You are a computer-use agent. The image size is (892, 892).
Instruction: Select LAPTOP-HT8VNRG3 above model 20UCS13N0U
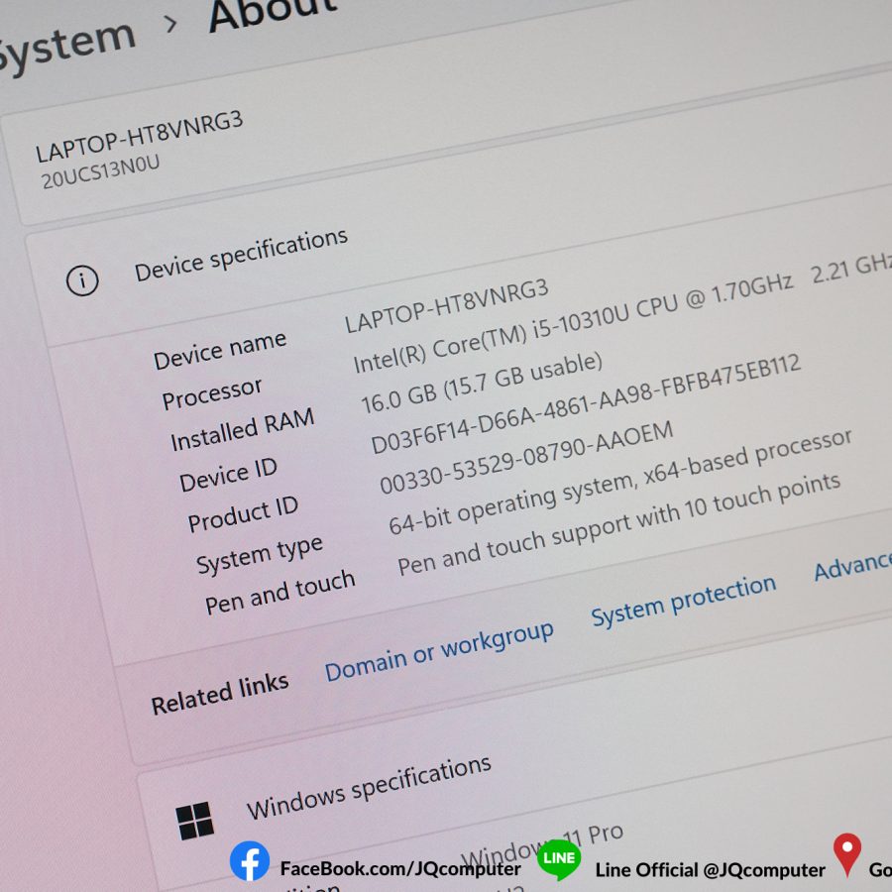(x=140, y=137)
